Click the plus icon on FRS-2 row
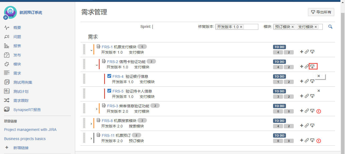Viewport: 345px width, 154px height. [x=302, y=67]
